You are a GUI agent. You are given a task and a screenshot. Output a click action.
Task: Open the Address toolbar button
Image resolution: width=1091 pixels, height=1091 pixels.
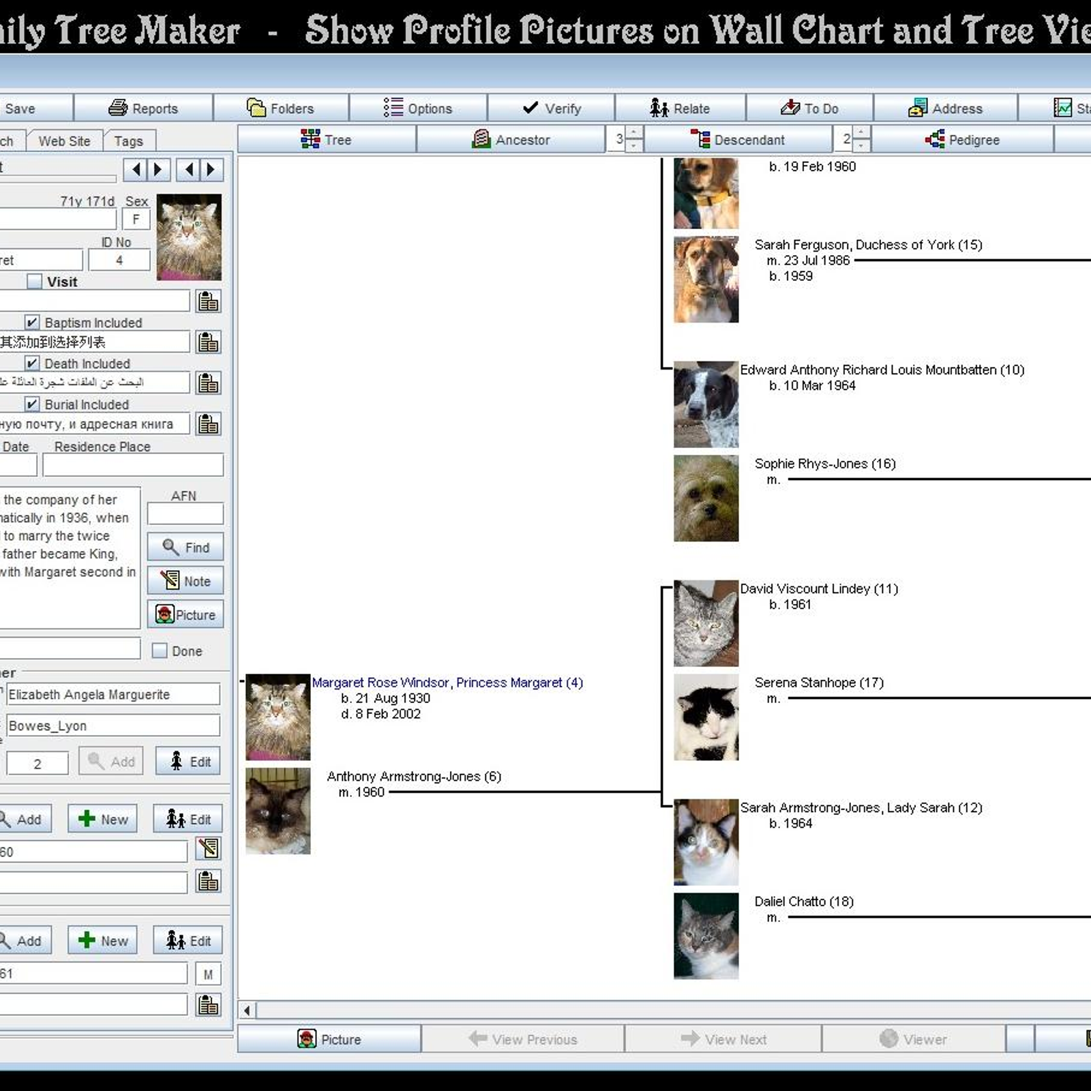[945, 108]
